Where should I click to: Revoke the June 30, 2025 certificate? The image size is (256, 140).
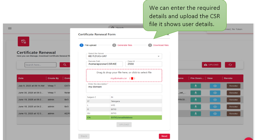[x=234, y=93]
